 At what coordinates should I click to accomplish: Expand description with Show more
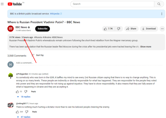click(x=146, y=47)
